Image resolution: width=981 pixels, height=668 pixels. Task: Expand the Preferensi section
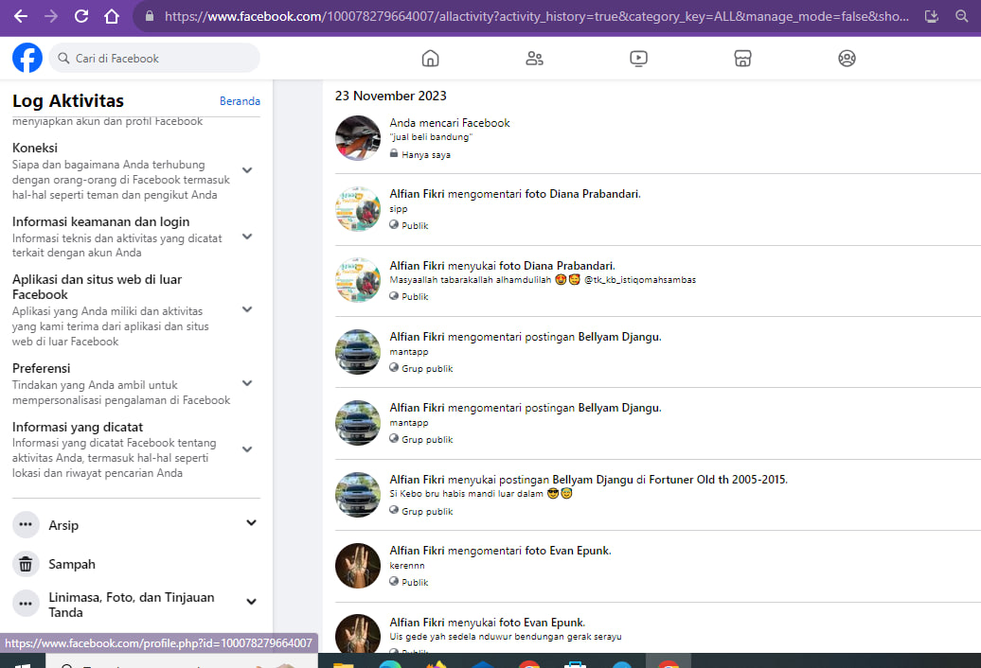coord(247,383)
